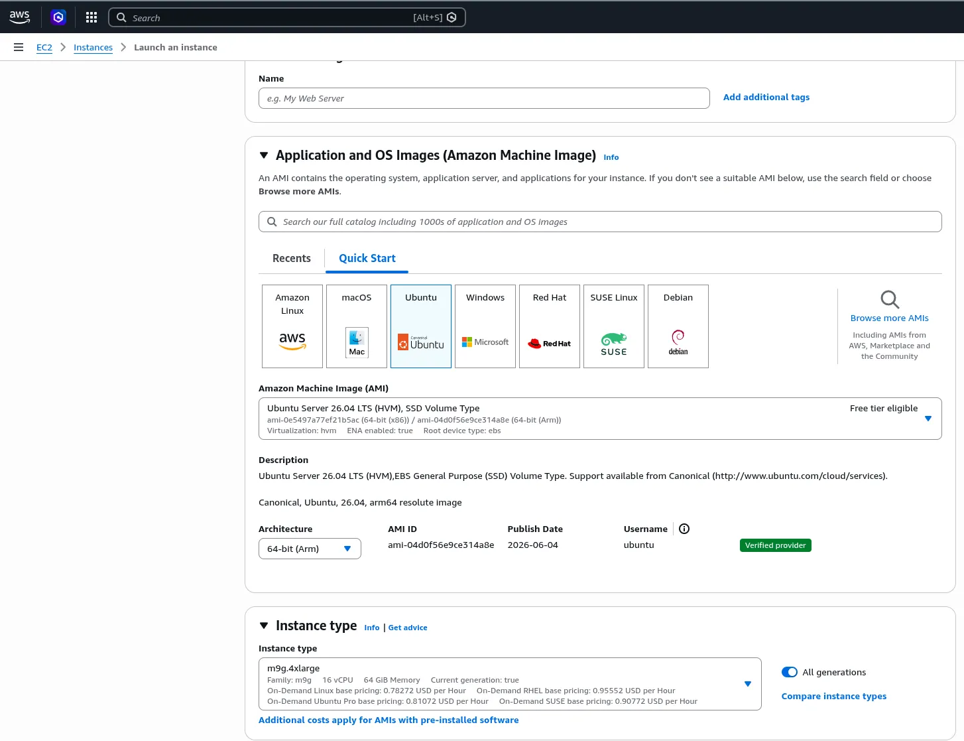Select the SUSE Linux AMI tile

614,326
